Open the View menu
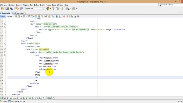This screenshot has width=183, height=103. [6, 5]
